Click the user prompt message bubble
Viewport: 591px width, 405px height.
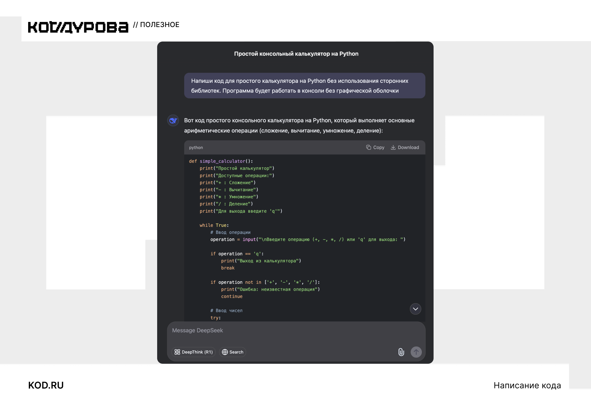tap(305, 86)
